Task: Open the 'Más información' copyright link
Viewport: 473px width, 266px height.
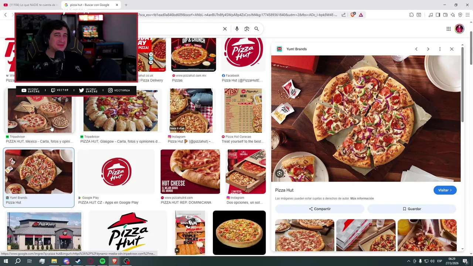Action: pyautogui.click(x=362, y=198)
